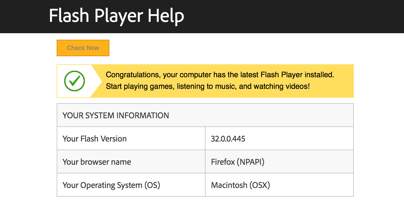Select the Your browser name row label
404x202 pixels.
pos(97,161)
